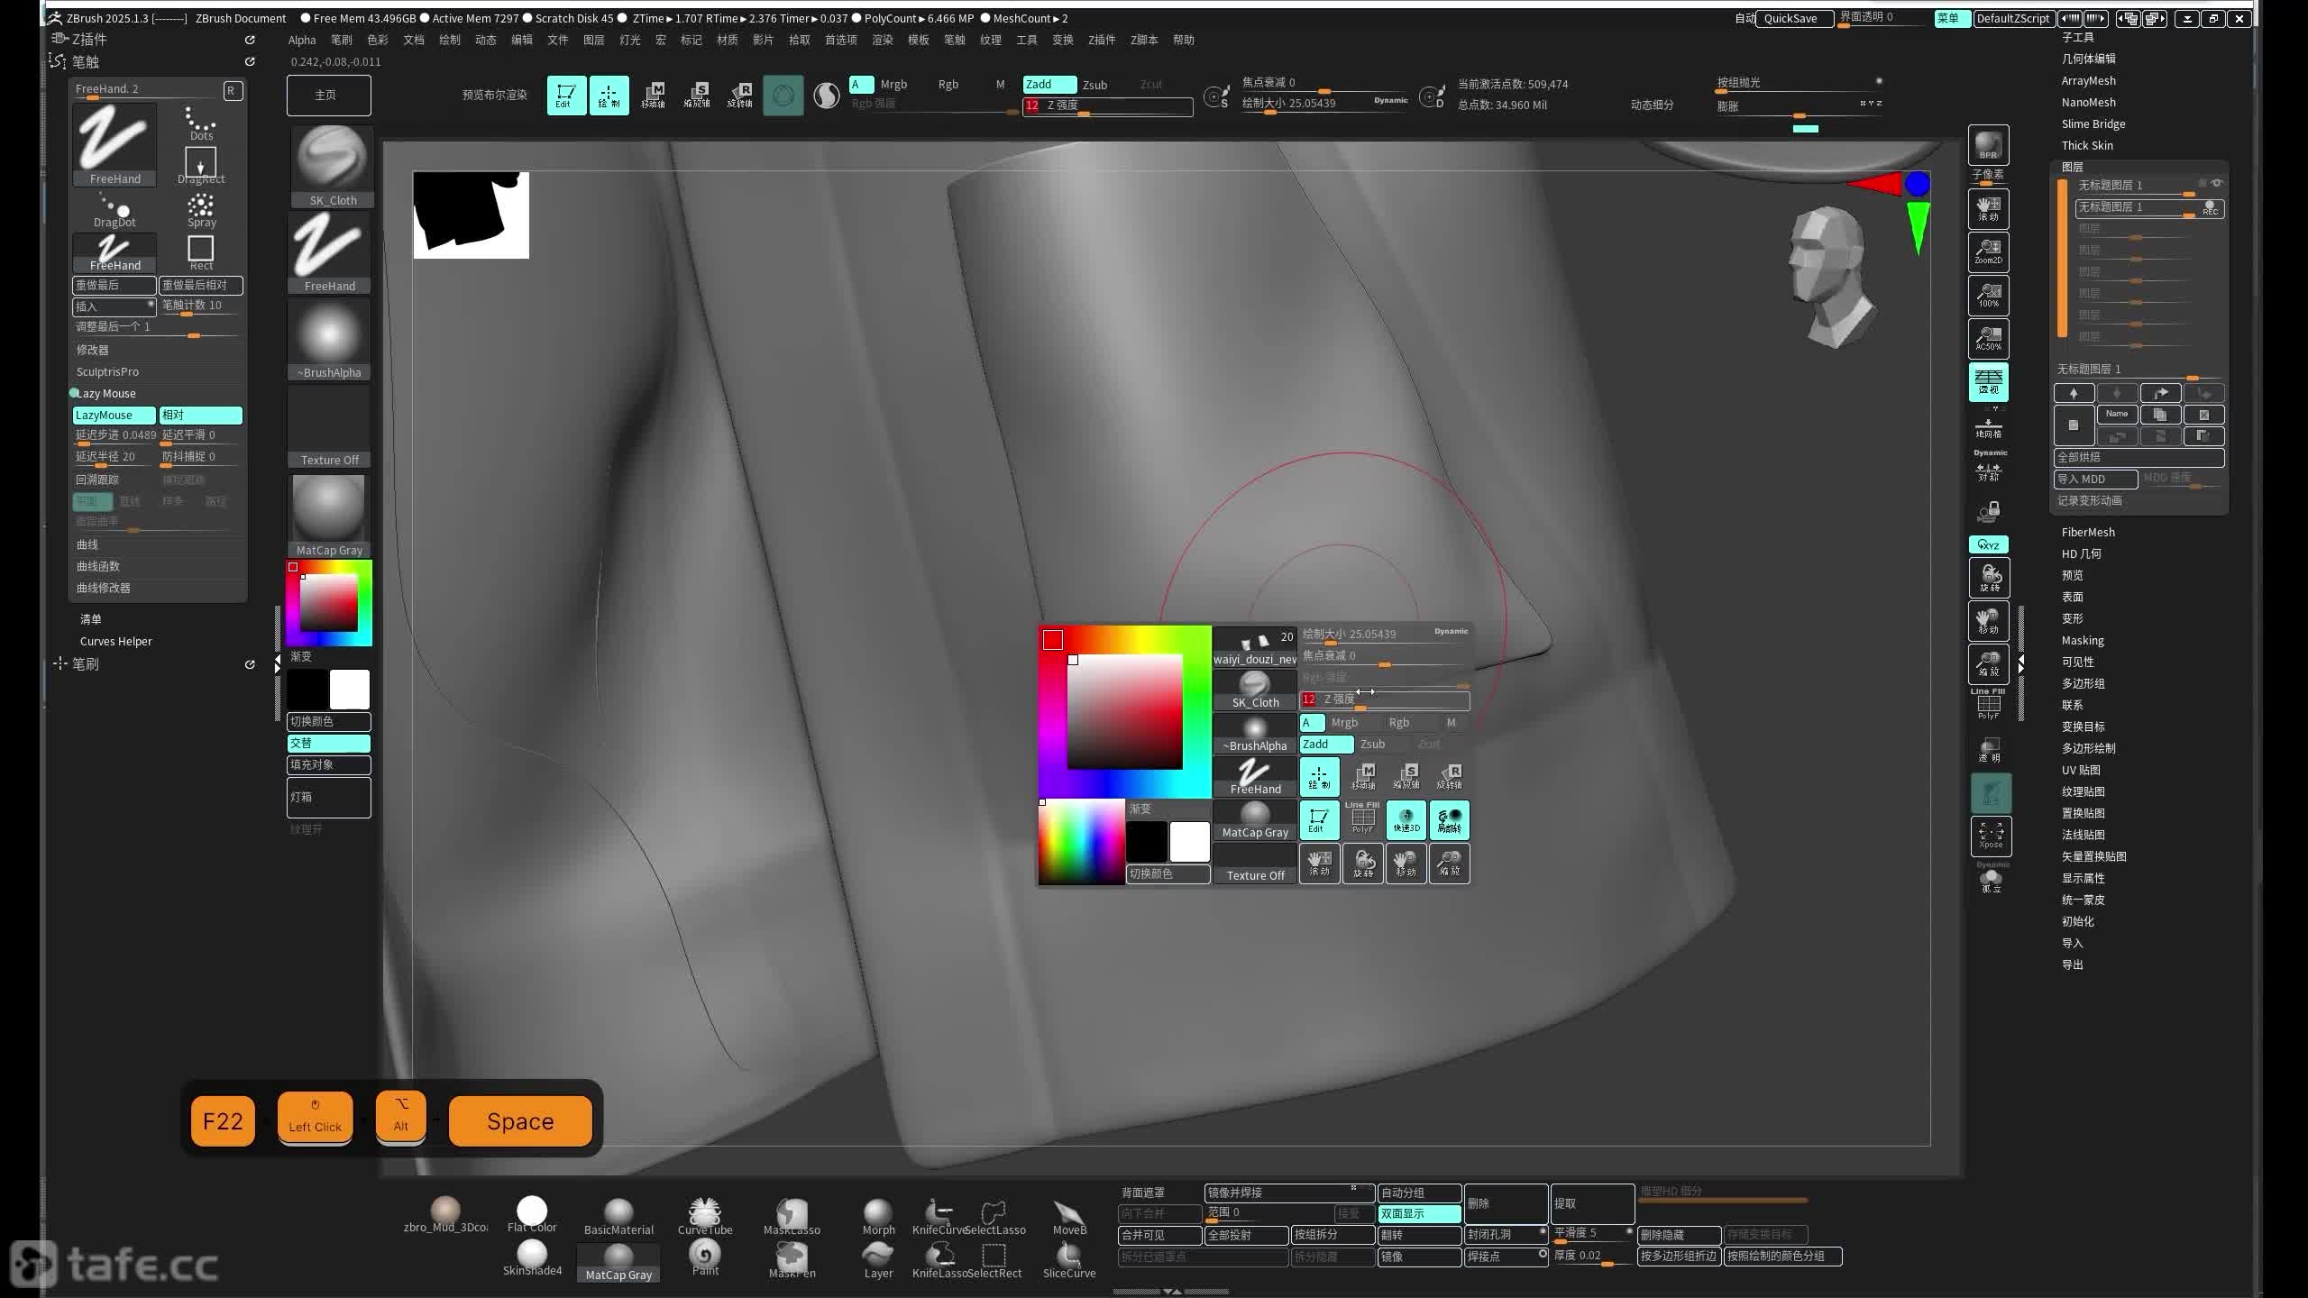This screenshot has width=2308, height=1298.
Task: Expand the SculptrisPro section
Action: tap(107, 371)
